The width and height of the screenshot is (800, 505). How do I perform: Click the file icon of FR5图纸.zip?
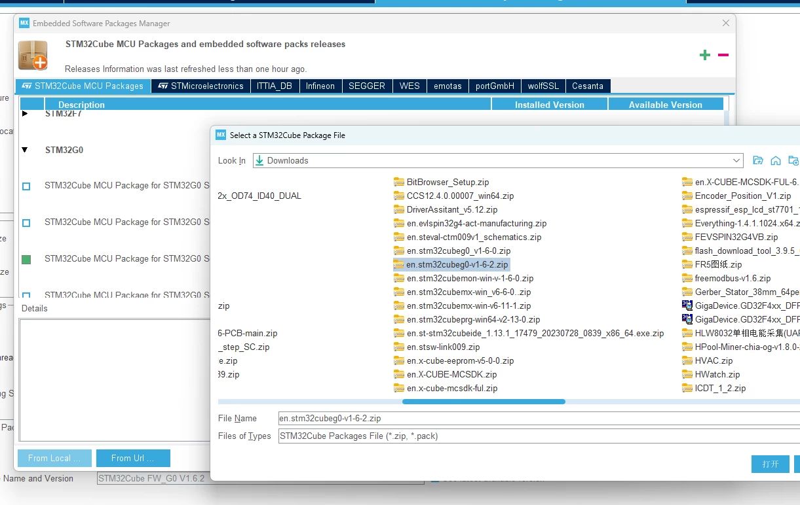coord(687,264)
